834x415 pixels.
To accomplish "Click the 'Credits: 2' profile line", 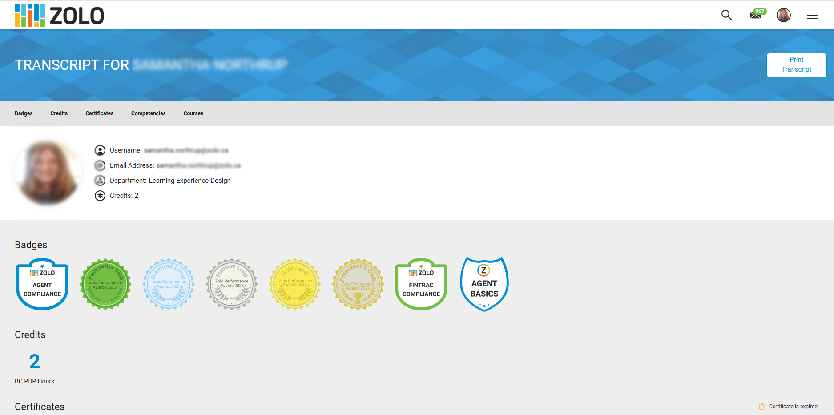I will pyautogui.click(x=124, y=196).
